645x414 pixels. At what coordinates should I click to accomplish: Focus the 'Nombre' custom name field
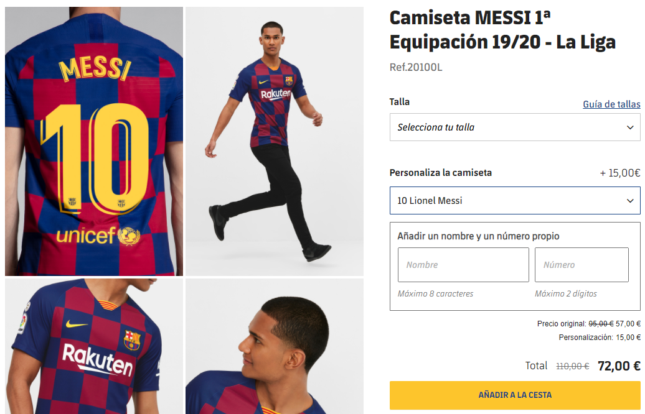(463, 265)
